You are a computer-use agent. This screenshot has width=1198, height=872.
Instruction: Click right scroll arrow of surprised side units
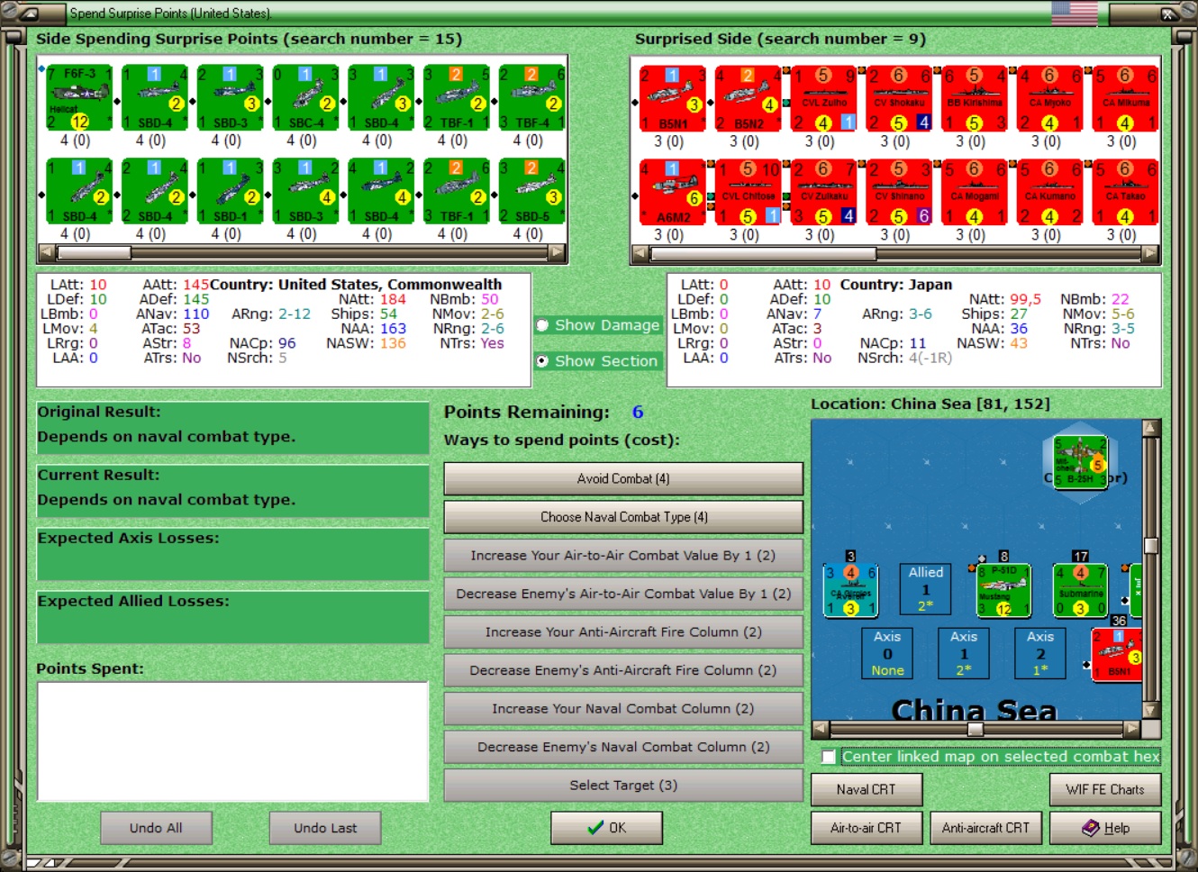(x=1151, y=254)
